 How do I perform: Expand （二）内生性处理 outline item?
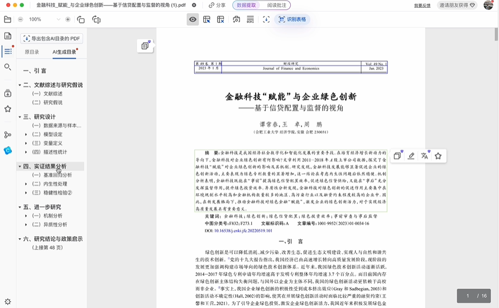click(x=26, y=184)
